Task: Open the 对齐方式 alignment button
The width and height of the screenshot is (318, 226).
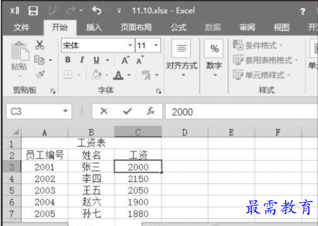Action: [182, 58]
